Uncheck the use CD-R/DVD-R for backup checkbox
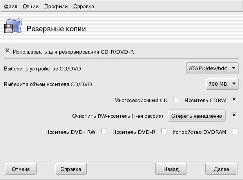This screenshot has width=243, height=180. (7, 51)
